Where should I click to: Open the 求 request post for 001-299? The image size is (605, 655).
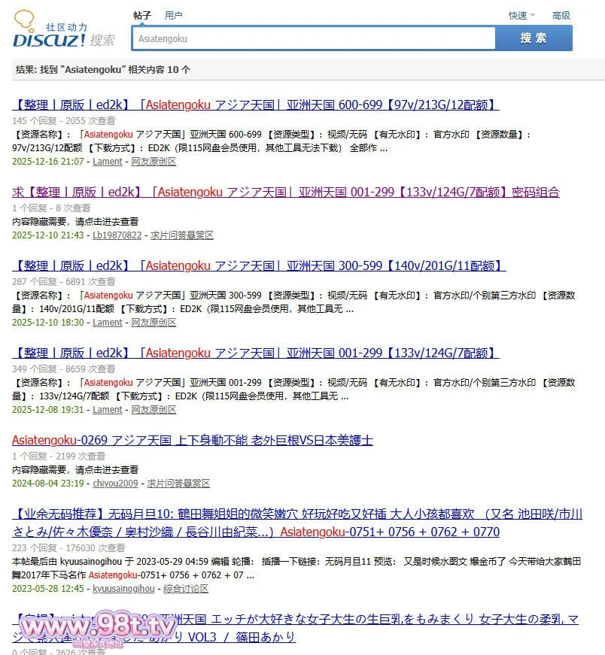(286, 192)
